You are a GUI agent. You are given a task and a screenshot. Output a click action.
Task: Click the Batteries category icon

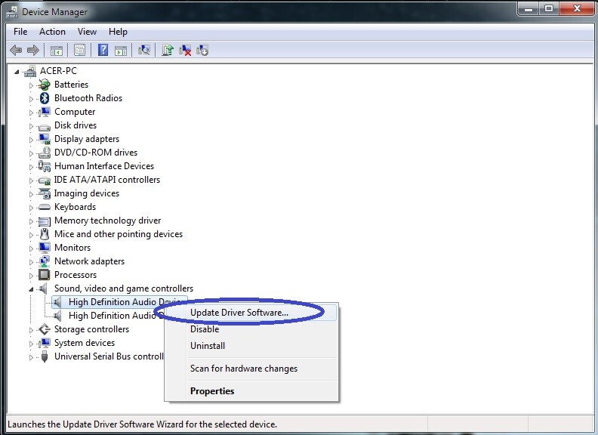tap(45, 85)
